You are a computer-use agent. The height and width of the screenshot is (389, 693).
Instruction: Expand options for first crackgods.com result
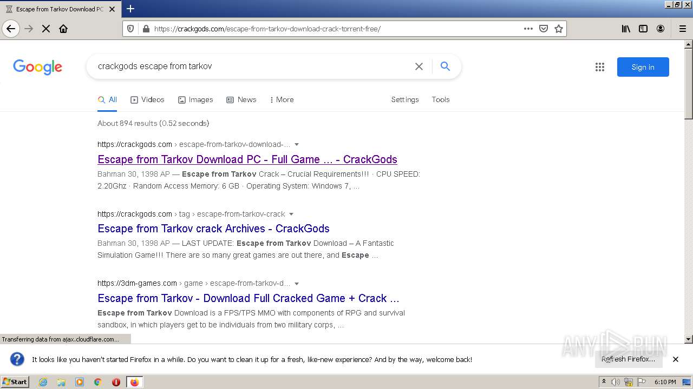[x=297, y=145]
